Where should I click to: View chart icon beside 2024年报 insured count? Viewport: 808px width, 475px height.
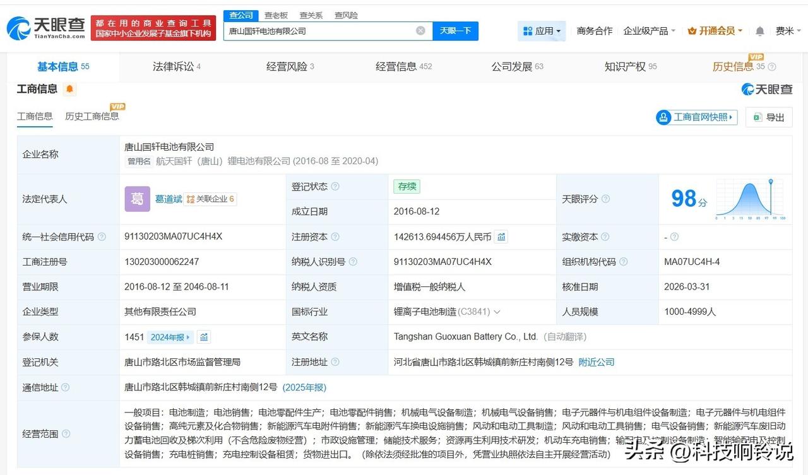(x=204, y=337)
